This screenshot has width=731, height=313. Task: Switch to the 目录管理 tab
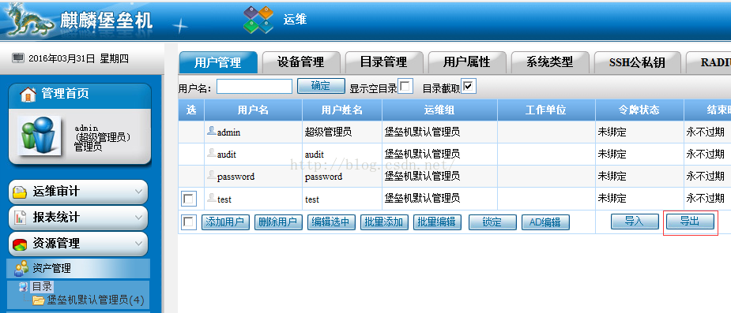tap(384, 62)
